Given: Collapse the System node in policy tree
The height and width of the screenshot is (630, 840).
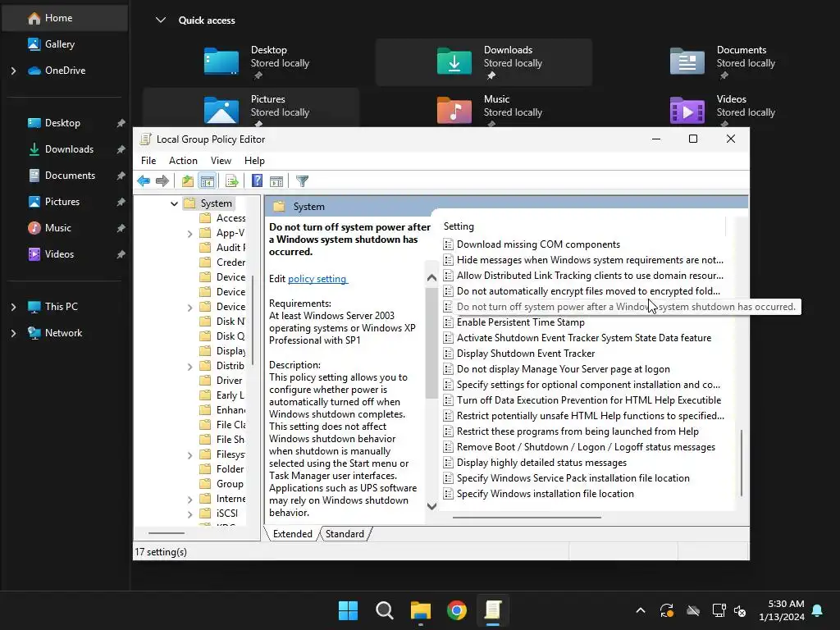Looking at the screenshot, I should pyautogui.click(x=174, y=203).
